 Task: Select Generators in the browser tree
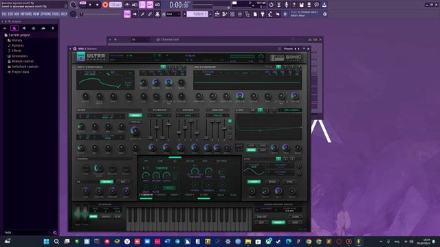tap(20, 56)
